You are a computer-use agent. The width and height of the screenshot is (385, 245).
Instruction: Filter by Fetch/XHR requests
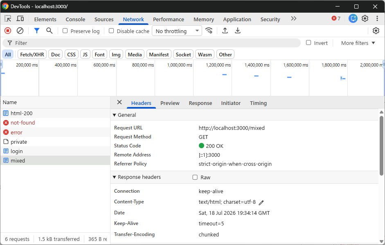coord(32,54)
